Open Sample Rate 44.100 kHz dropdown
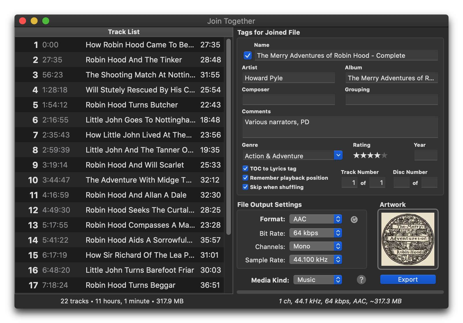 (x=316, y=259)
